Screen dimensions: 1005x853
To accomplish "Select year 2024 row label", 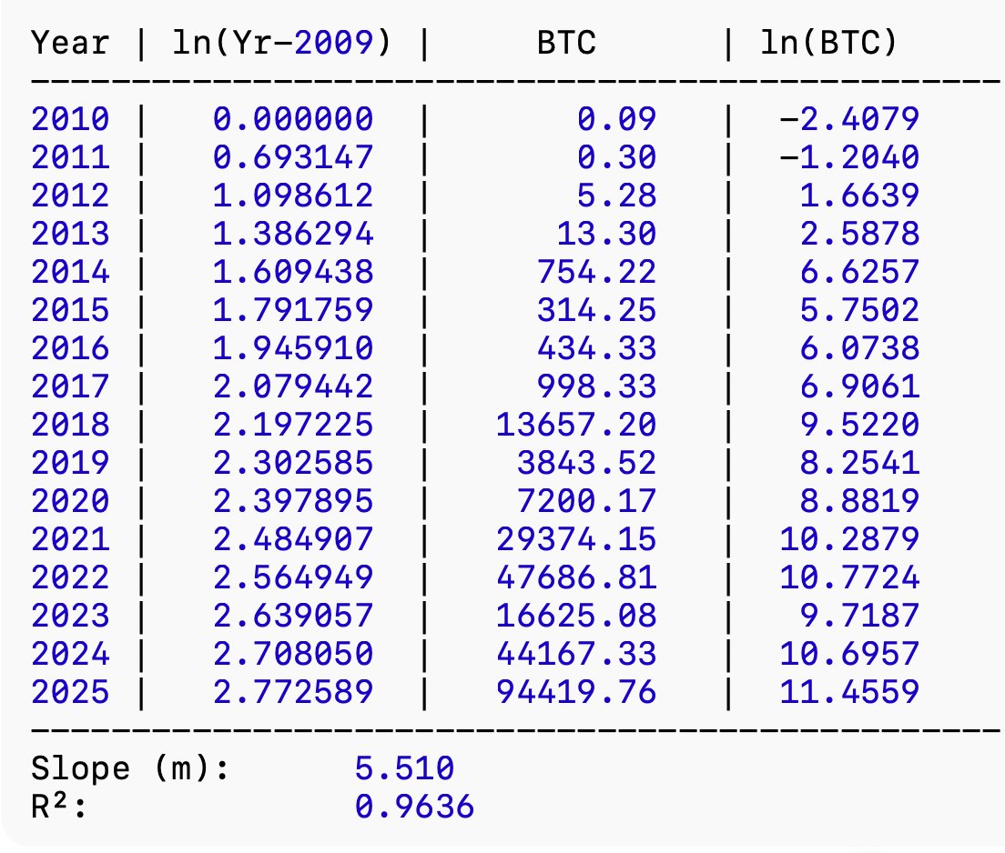I will pyautogui.click(x=70, y=654).
